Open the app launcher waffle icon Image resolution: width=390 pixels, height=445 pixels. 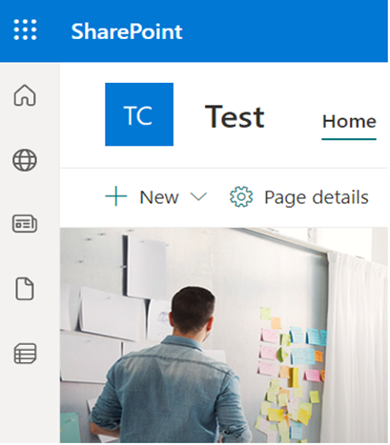[25, 30]
